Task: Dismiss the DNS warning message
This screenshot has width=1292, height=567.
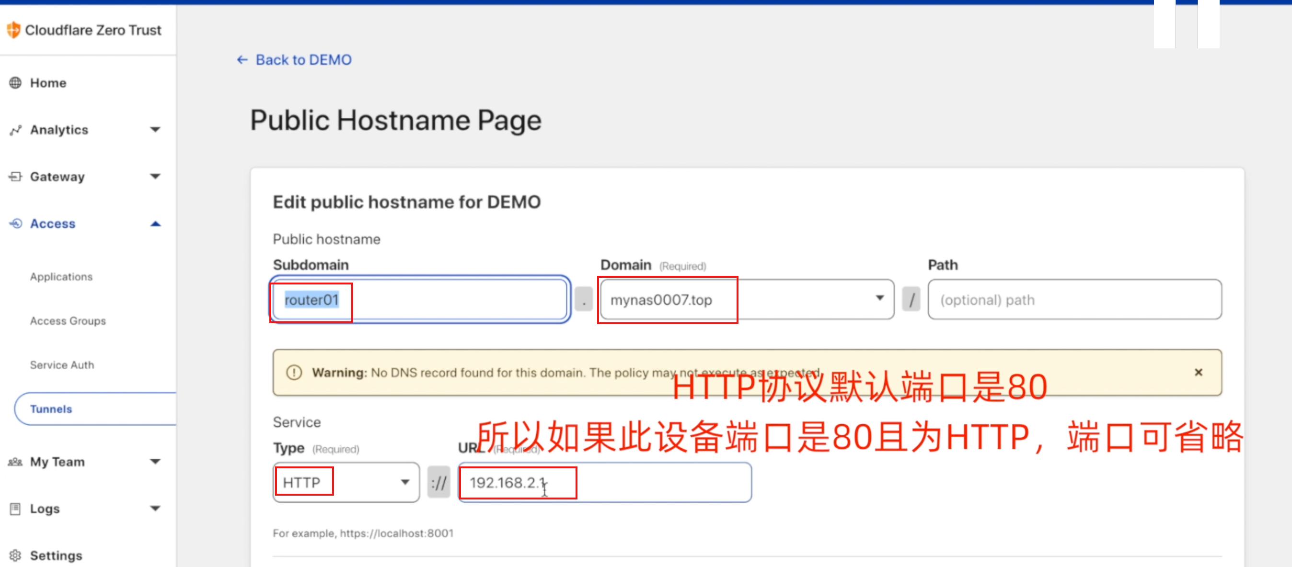Action: [1198, 372]
